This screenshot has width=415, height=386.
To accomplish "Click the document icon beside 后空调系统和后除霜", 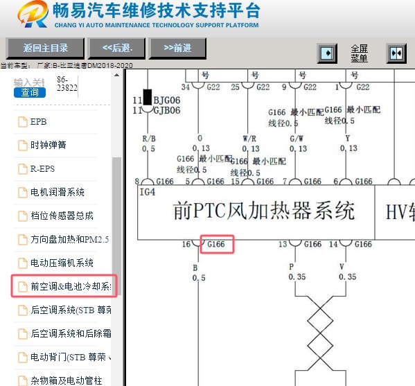I will 23,333.
